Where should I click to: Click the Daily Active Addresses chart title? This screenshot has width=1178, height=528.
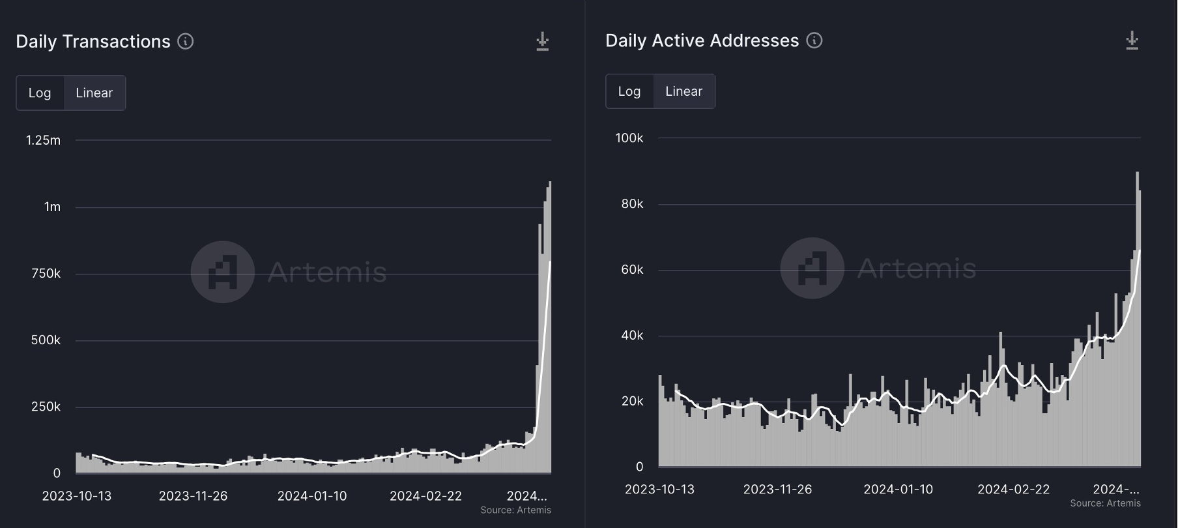point(702,40)
